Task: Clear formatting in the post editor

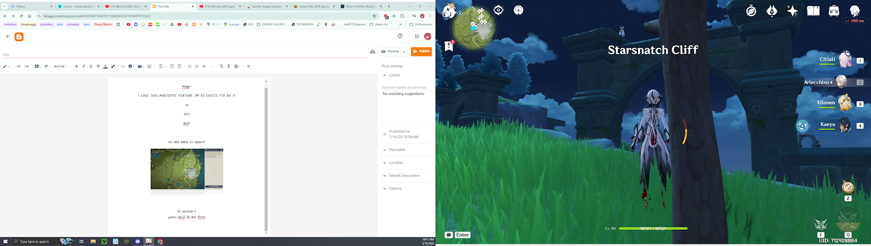Action: click(248, 66)
